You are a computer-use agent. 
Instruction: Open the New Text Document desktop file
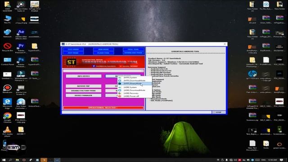(x=252, y=145)
